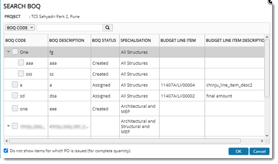
Task: Select the lowercase 'one' row checkbox
Action: pos(15,109)
